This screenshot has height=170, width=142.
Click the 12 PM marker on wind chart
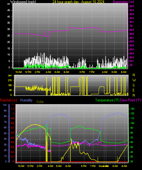coord(28,72)
